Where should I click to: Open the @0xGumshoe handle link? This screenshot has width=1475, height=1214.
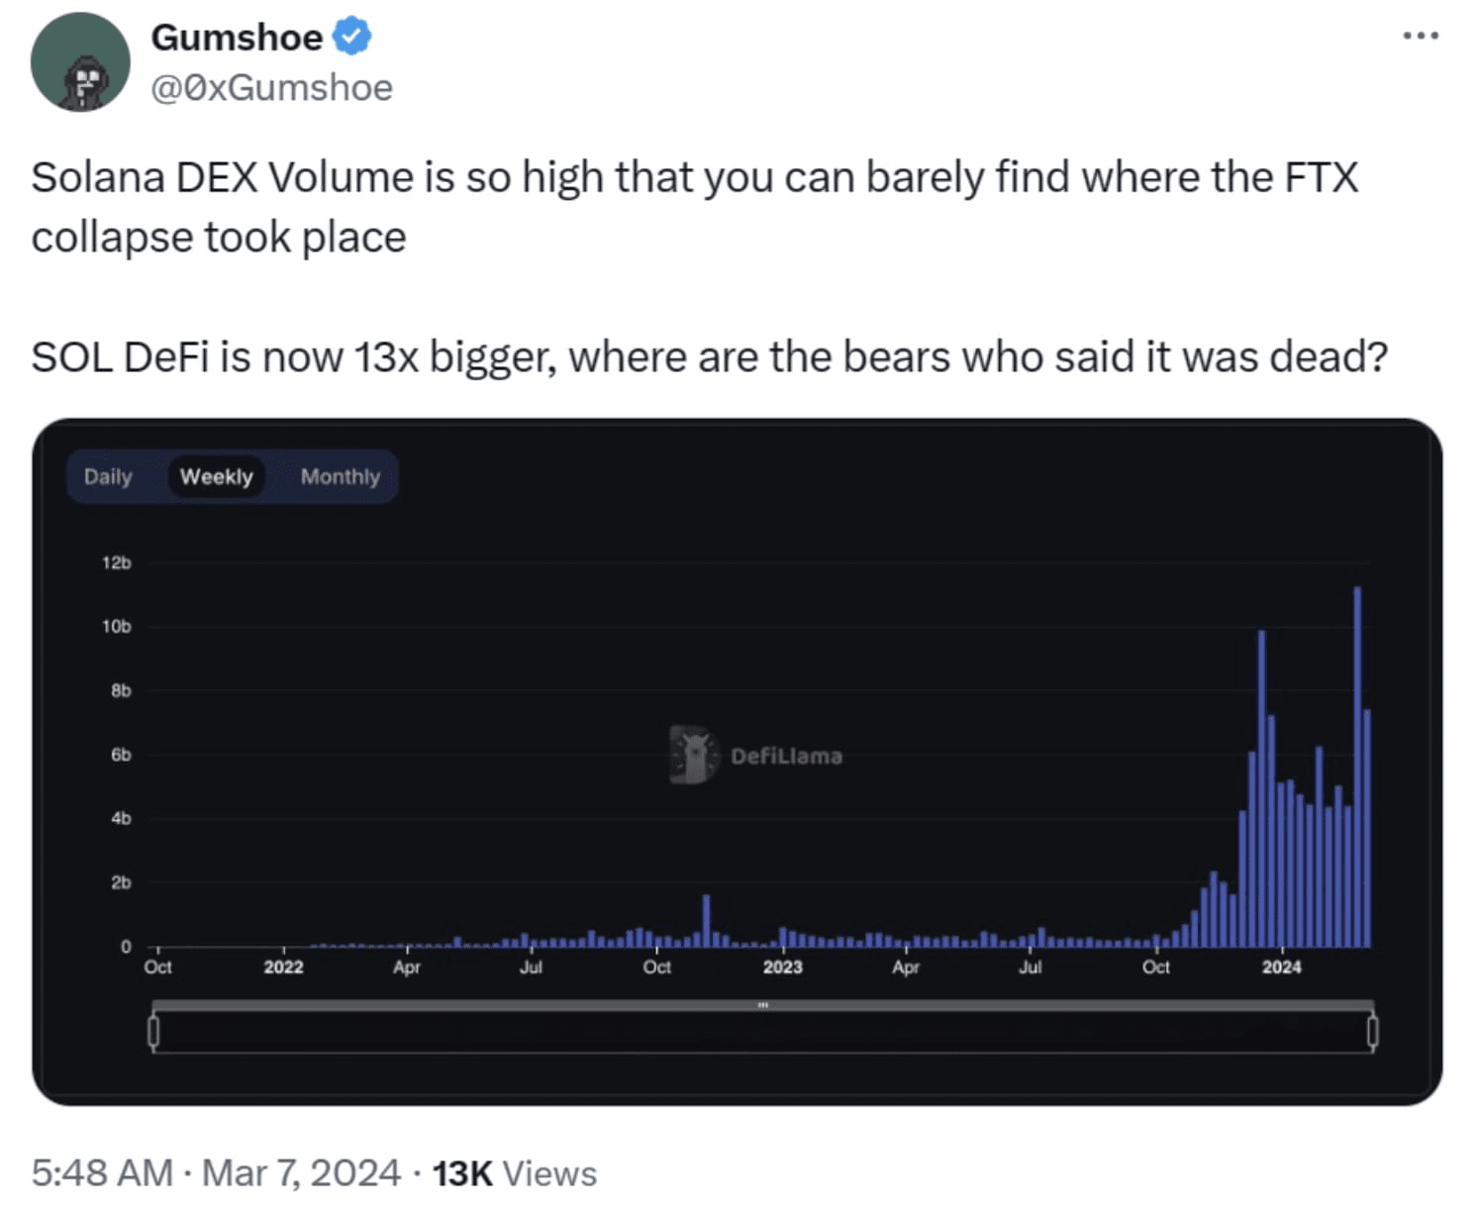coord(271,87)
